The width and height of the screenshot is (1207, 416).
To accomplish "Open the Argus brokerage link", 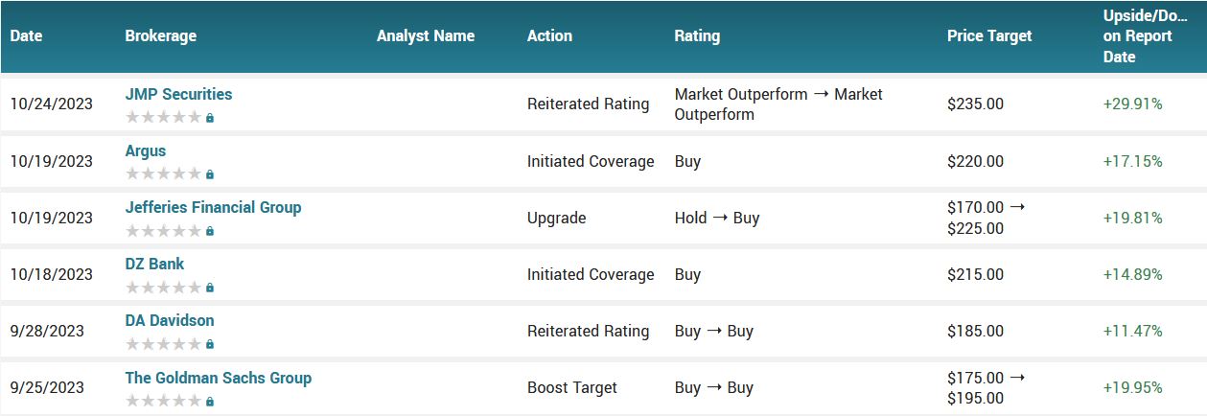I will click(x=146, y=150).
